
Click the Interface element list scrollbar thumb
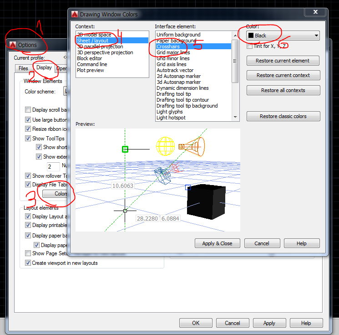click(x=235, y=61)
